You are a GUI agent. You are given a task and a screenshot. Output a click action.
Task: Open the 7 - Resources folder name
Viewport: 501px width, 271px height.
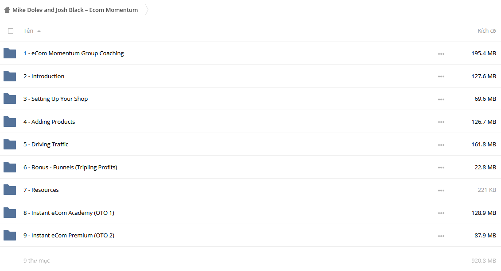[41, 190]
